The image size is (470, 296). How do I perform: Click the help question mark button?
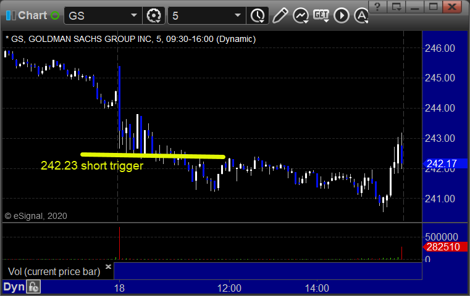[377, 7]
